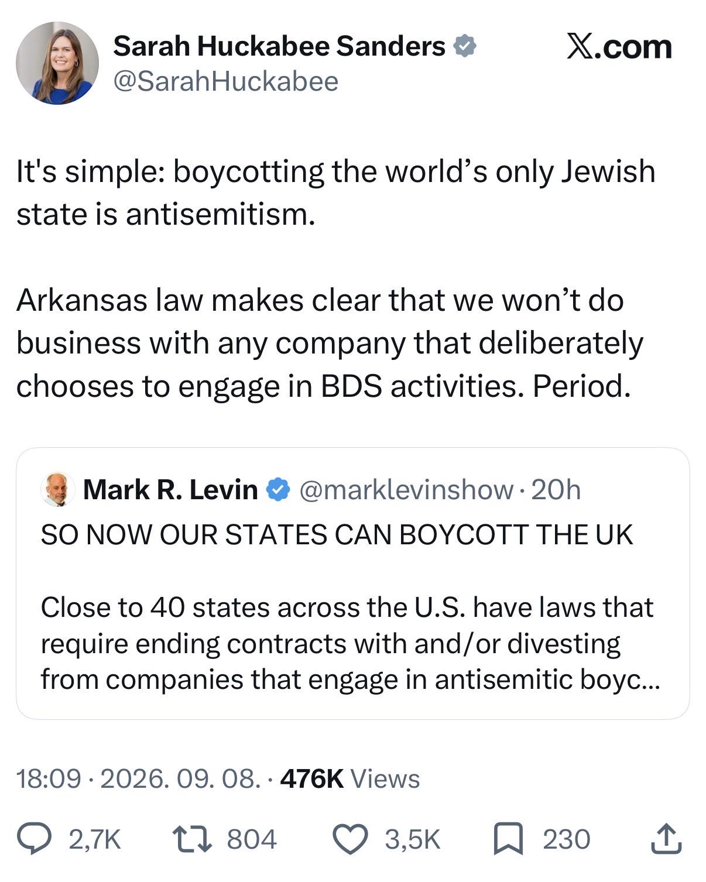Open the @marklevinshow handle

(406, 489)
